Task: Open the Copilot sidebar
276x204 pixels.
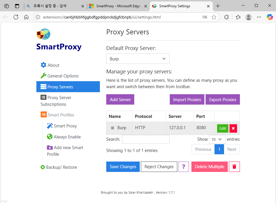Action: click(x=270, y=17)
